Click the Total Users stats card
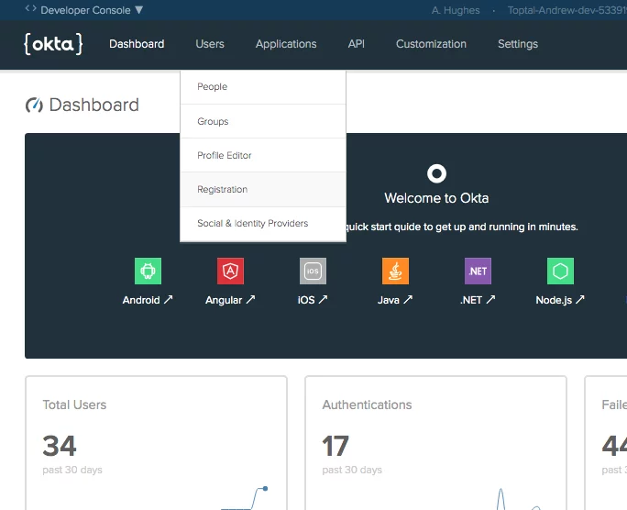Screen dimensions: 627x510 tap(157, 443)
